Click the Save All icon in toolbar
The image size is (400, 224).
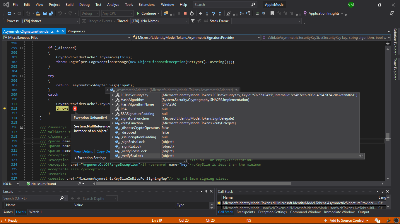(51, 13)
